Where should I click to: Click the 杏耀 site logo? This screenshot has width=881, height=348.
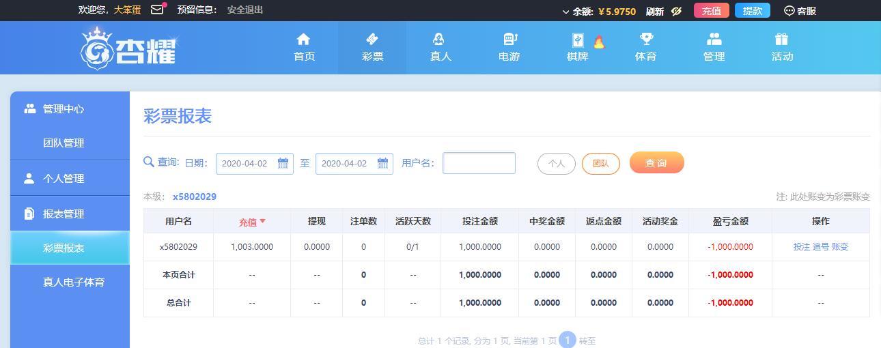click(128, 48)
